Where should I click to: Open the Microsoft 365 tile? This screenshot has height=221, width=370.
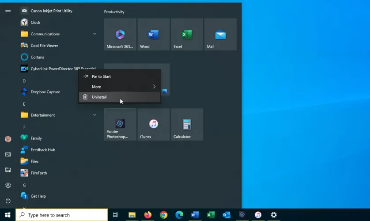pyautogui.click(x=120, y=34)
